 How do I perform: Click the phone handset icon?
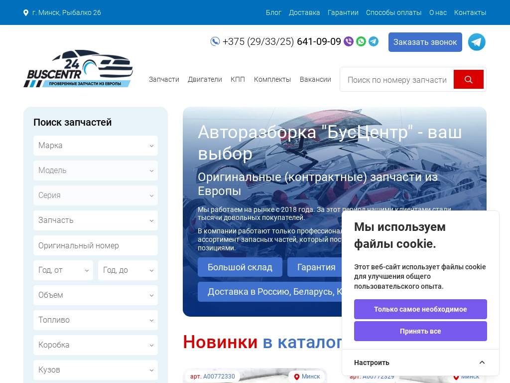coord(215,41)
